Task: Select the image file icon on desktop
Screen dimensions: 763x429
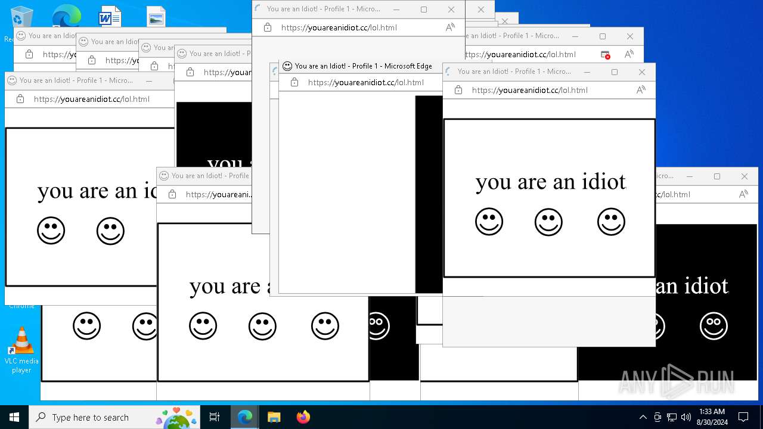Action: 156,17
